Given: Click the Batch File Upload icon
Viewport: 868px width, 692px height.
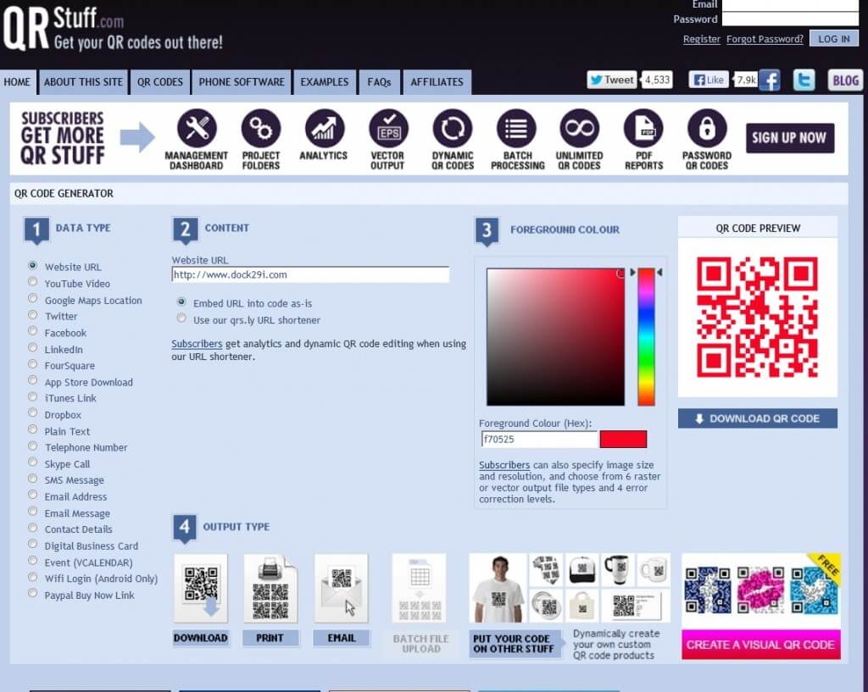Looking at the screenshot, I should pyautogui.click(x=420, y=589).
